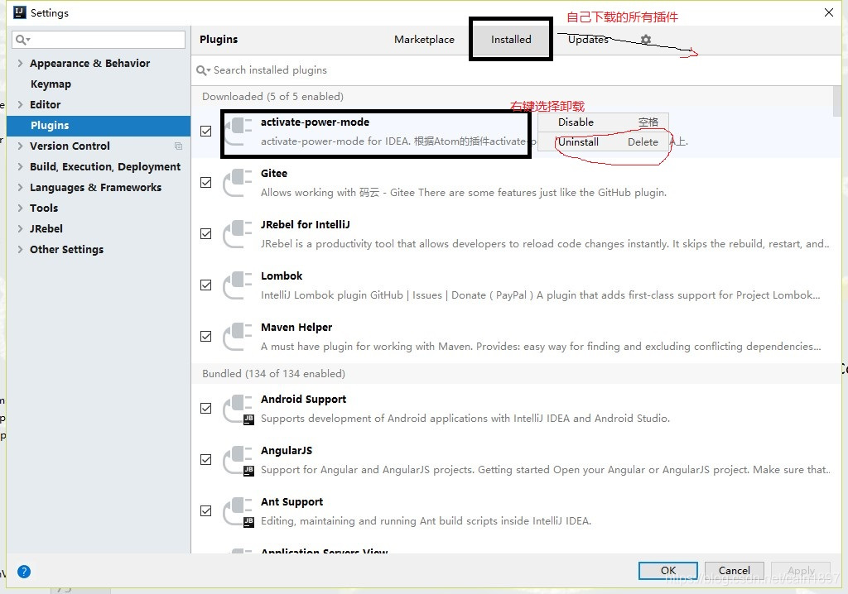848x594 pixels.
Task: Click the activate-power-mode plugin icon
Action: pyautogui.click(x=238, y=132)
